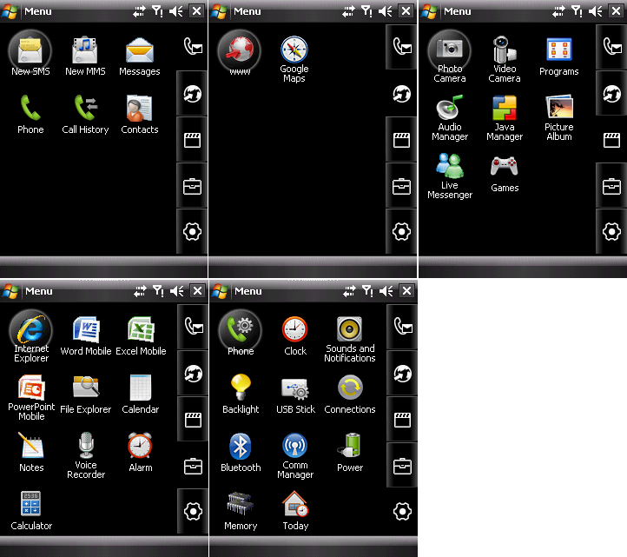Viewport: 627px width, 557px height.
Task: Open green Phone dialer icon
Action: (x=30, y=108)
